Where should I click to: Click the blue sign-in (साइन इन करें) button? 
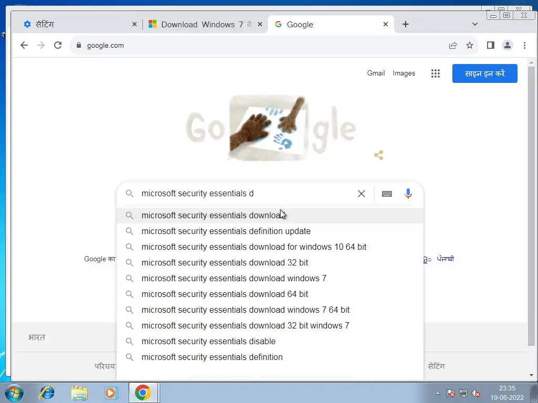(484, 73)
